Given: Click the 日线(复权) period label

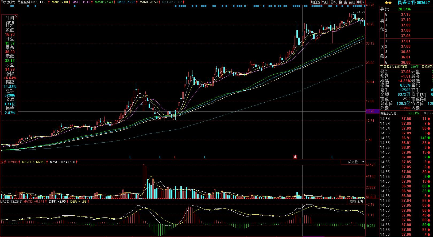Looking at the screenshot, I should [8, 2].
